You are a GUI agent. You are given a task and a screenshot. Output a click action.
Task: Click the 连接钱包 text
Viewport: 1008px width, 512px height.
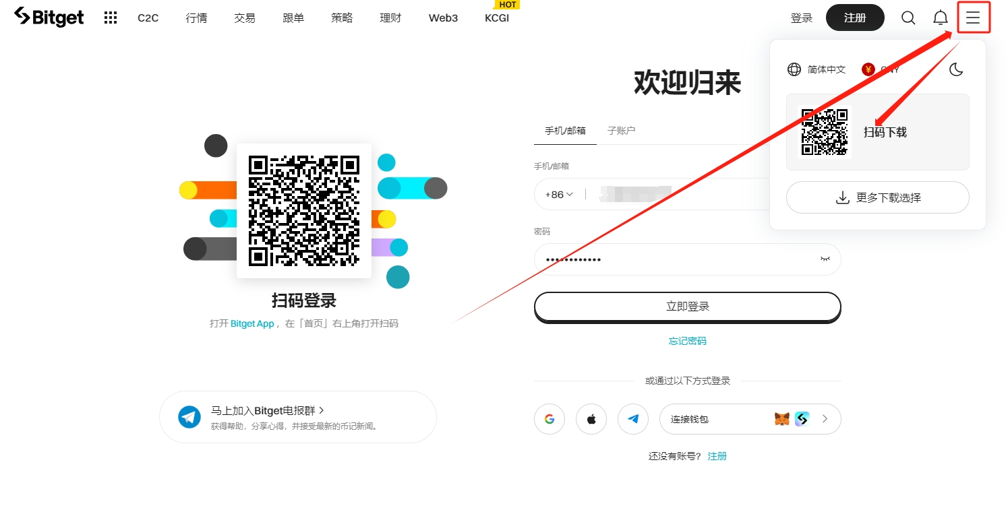(690, 419)
